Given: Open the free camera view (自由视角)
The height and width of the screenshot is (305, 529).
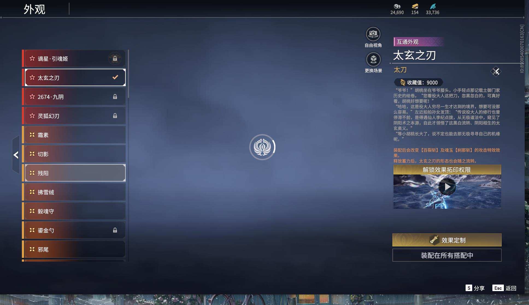Looking at the screenshot, I should [x=373, y=34].
